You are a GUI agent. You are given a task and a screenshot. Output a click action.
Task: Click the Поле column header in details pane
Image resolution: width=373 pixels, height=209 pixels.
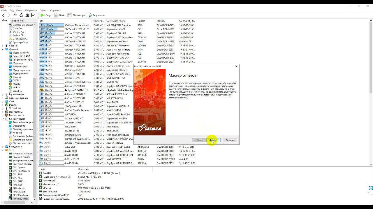coord(58,169)
